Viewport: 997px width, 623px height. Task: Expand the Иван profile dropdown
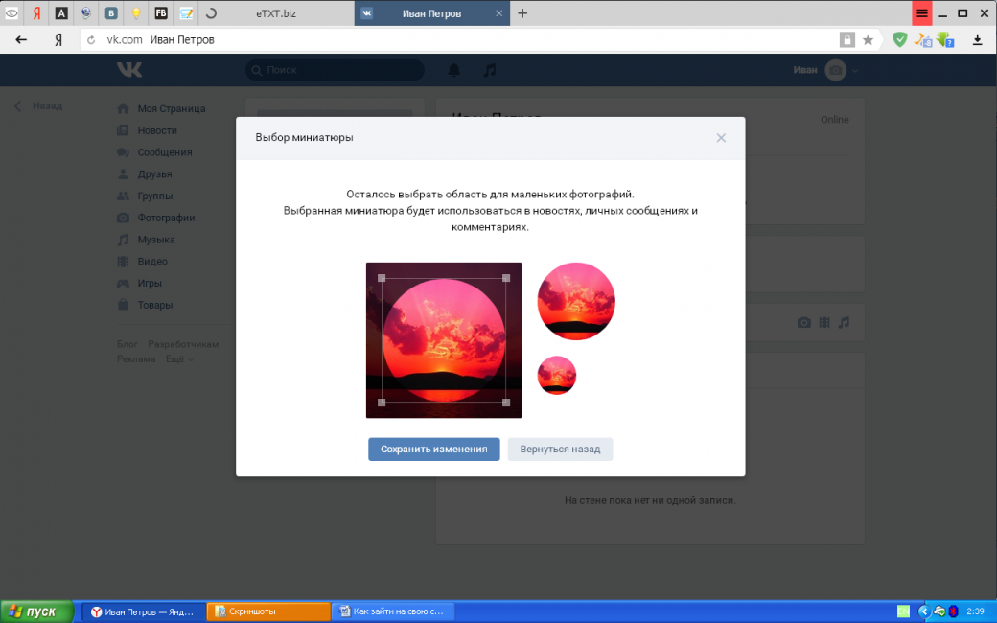[x=825, y=70]
